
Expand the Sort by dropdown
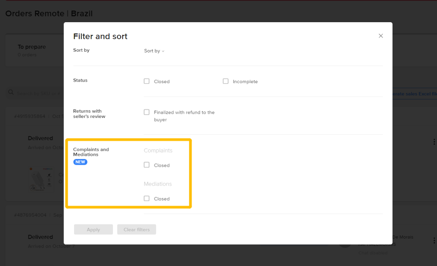(x=154, y=51)
